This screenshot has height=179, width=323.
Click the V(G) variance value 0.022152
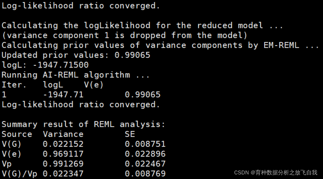click(63, 144)
